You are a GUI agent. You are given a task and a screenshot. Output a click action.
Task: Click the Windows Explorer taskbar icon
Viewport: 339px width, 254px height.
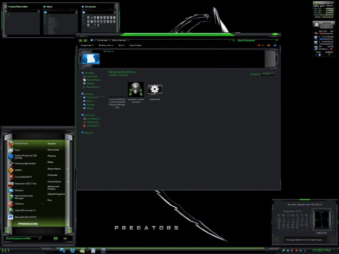(x=63, y=251)
